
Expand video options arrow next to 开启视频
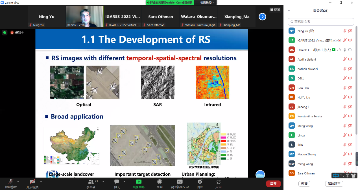(41, 182)
